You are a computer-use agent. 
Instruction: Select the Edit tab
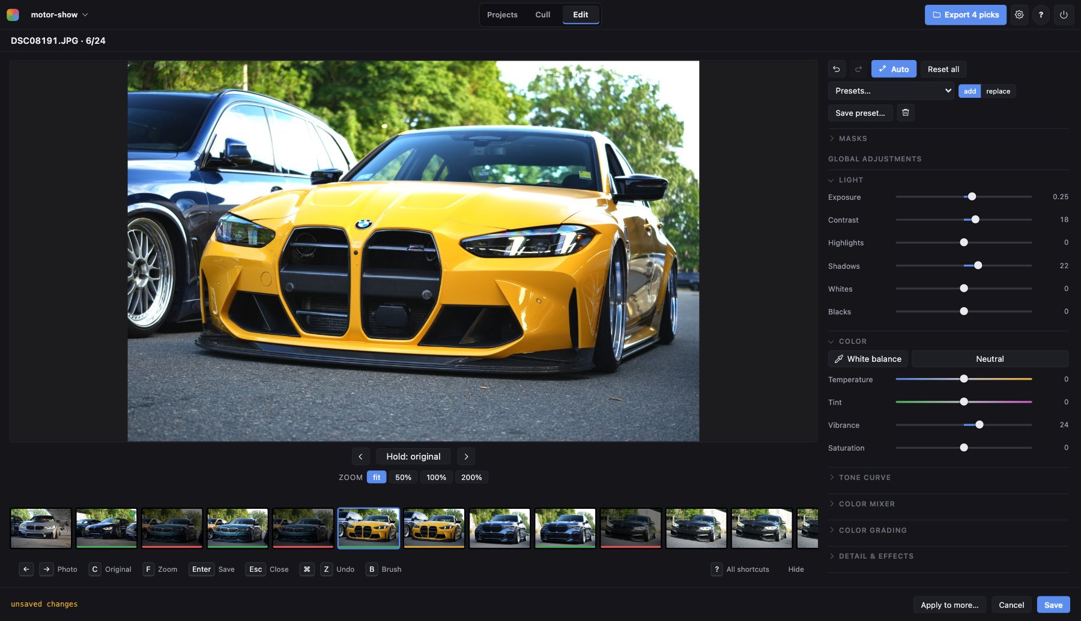[581, 15]
